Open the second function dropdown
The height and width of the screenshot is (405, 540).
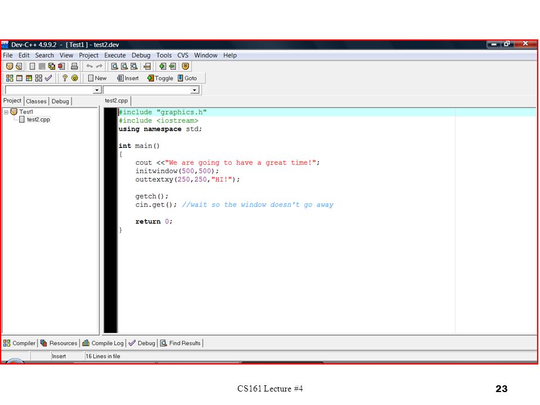[x=195, y=90]
